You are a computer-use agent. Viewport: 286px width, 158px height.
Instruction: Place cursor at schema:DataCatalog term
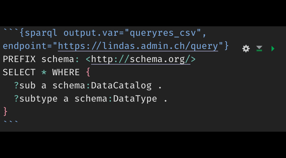[102, 86]
